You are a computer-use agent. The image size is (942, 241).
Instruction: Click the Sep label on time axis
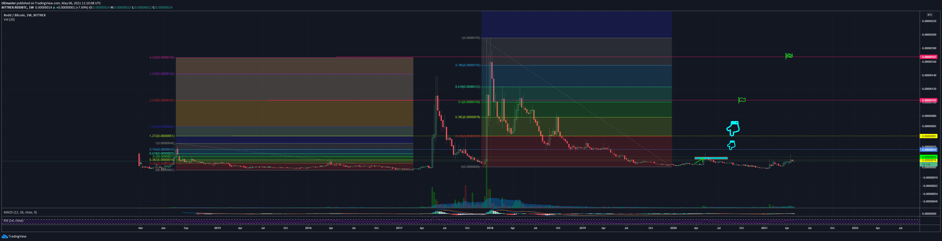186,228
